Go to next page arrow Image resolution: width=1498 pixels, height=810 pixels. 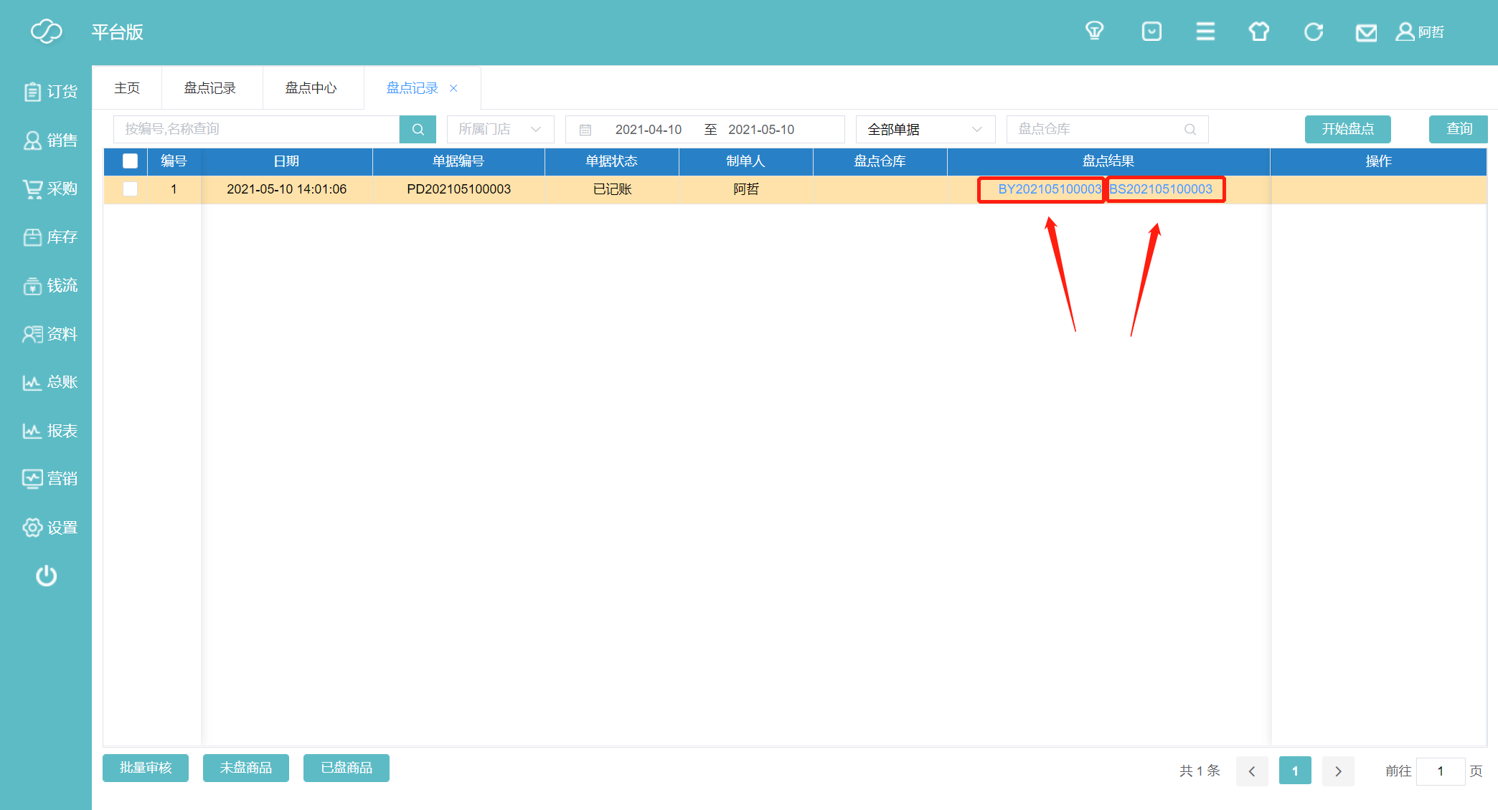click(x=1338, y=771)
